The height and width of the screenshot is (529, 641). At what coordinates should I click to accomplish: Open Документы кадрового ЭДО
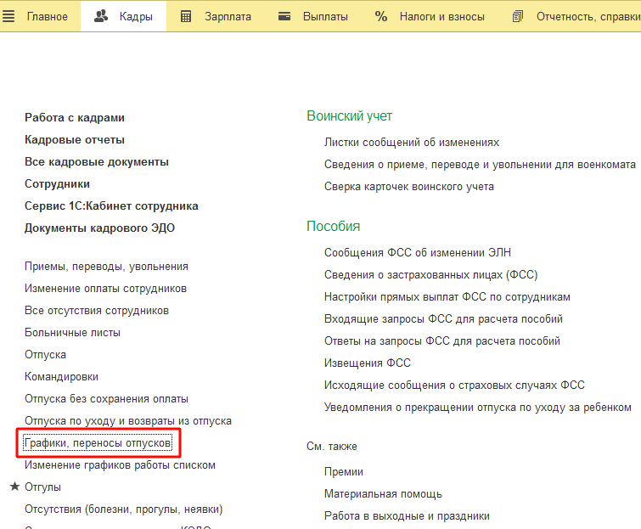click(x=99, y=228)
